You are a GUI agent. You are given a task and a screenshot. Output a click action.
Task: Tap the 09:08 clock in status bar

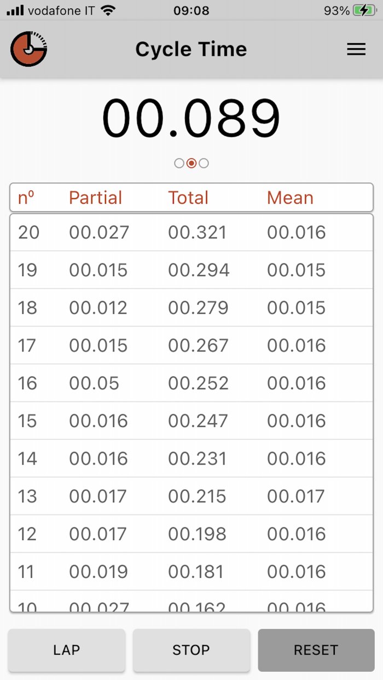pos(191,9)
